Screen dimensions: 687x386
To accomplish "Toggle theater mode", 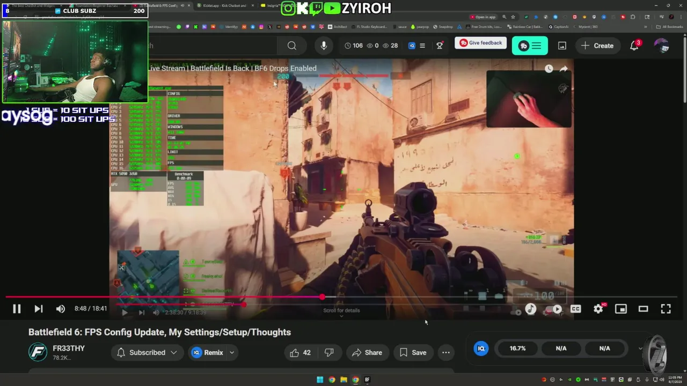I will pos(643,309).
